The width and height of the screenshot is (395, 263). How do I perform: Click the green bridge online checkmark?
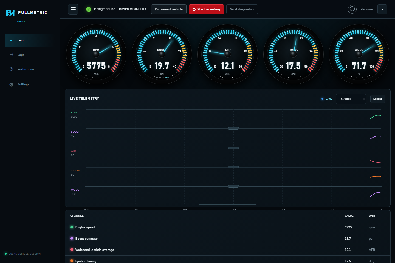click(x=89, y=9)
